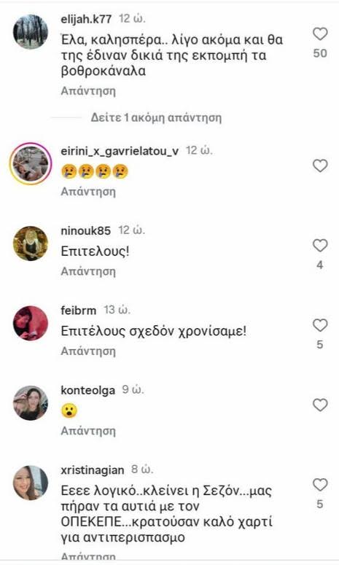The width and height of the screenshot is (339, 565).
Task: Click Απάντηση under feibrm's comment
Action: click(x=88, y=351)
